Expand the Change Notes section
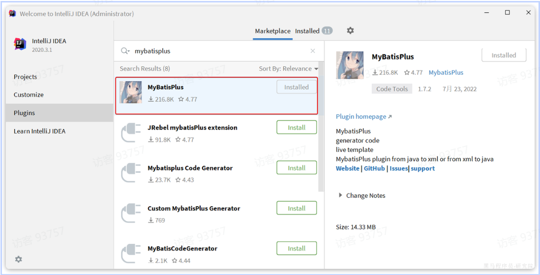Viewport: 540px width, 275px height. (362, 195)
